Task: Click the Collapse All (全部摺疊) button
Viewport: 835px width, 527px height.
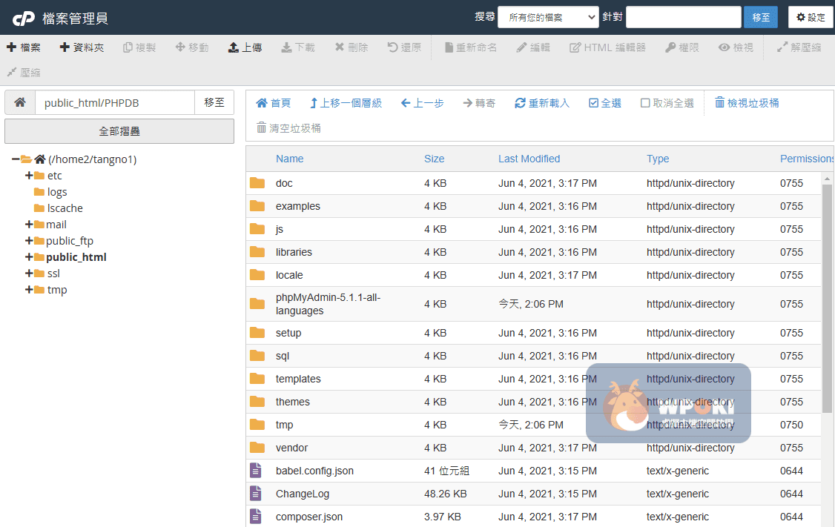Action: [x=119, y=131]
